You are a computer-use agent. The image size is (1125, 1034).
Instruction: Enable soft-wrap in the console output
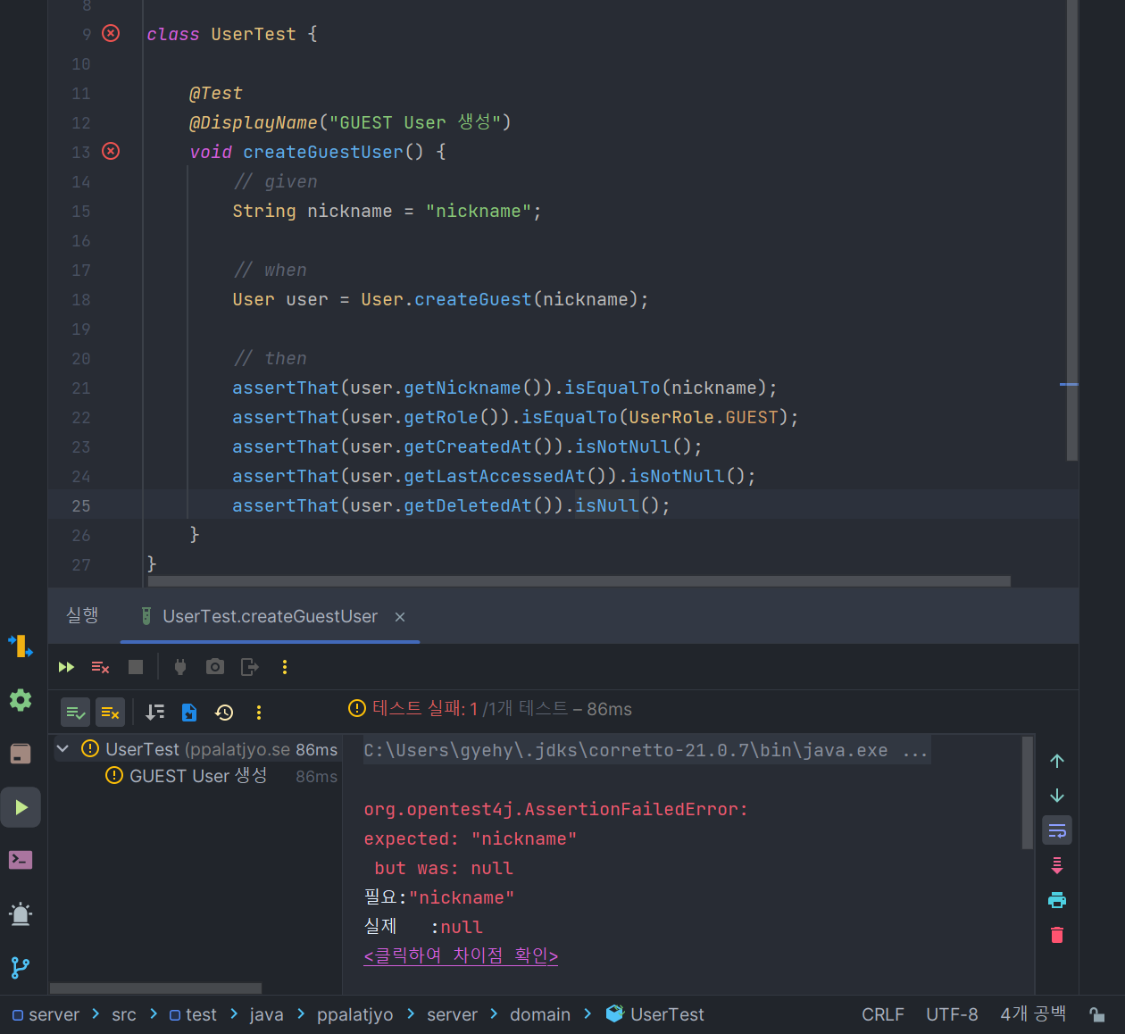point(1056,830)
